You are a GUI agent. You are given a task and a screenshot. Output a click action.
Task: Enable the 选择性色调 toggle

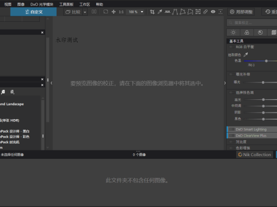(232, 92)
